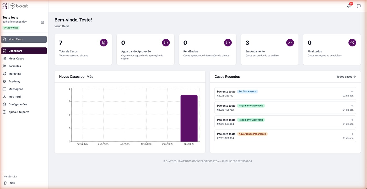Screen dimensions: 367x189
Task: Open case #2026-223102 arrow
Action: [352, 91]
